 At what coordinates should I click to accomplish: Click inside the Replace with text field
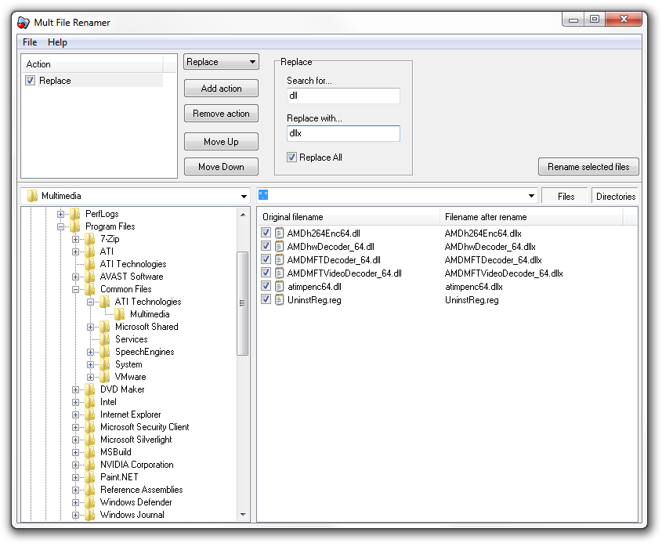345,134
